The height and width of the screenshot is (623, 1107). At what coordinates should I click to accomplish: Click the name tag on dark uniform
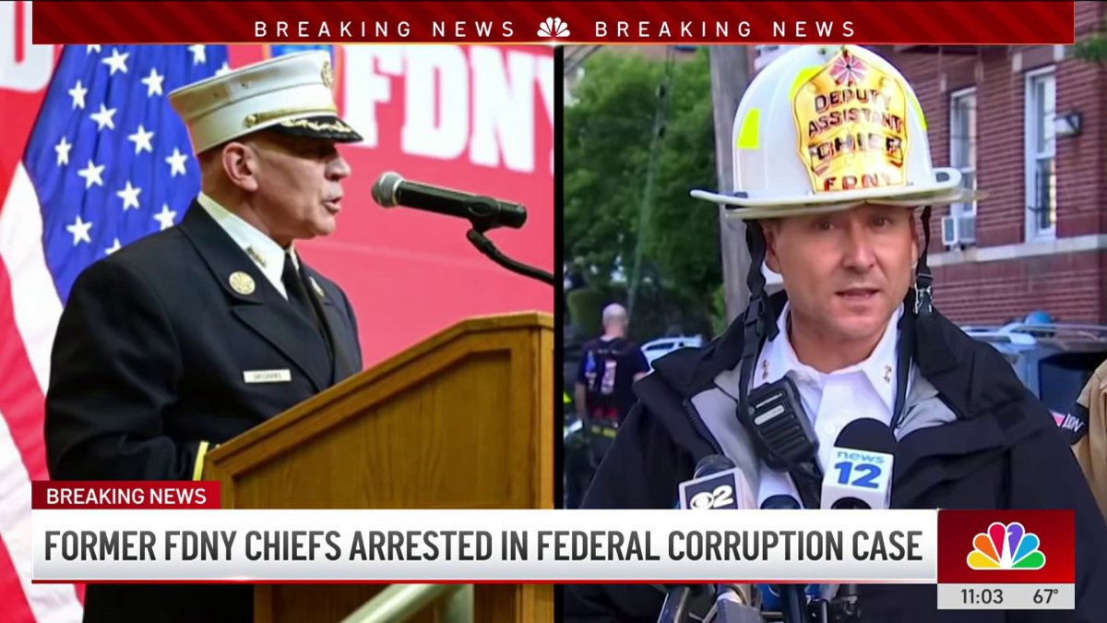pyautogui.click(x=267, y=376)
